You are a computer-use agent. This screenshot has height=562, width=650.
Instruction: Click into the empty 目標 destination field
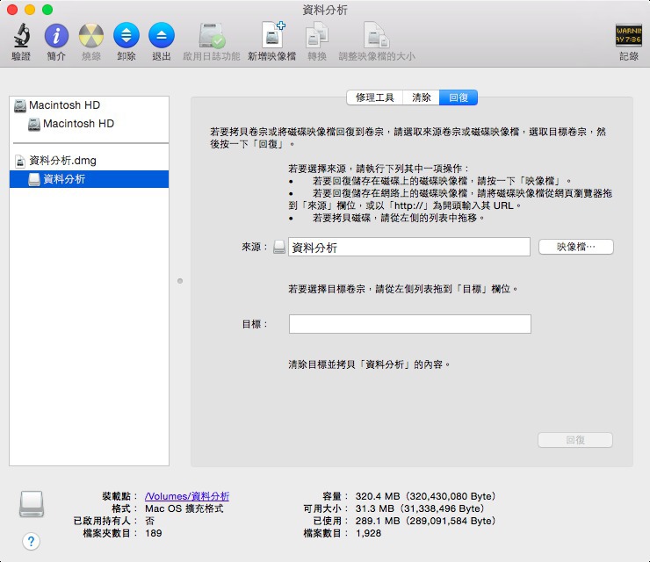(x=410, y=324)
